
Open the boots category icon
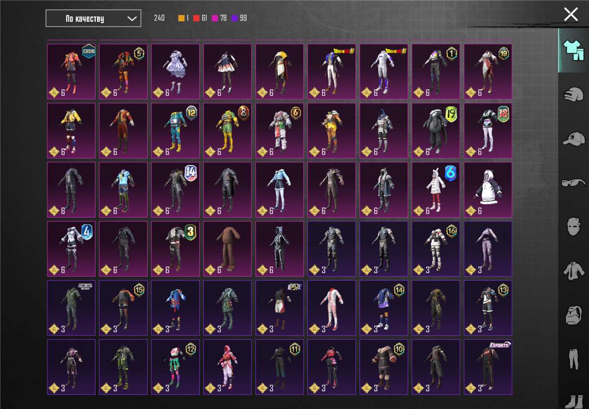[572, 400]
